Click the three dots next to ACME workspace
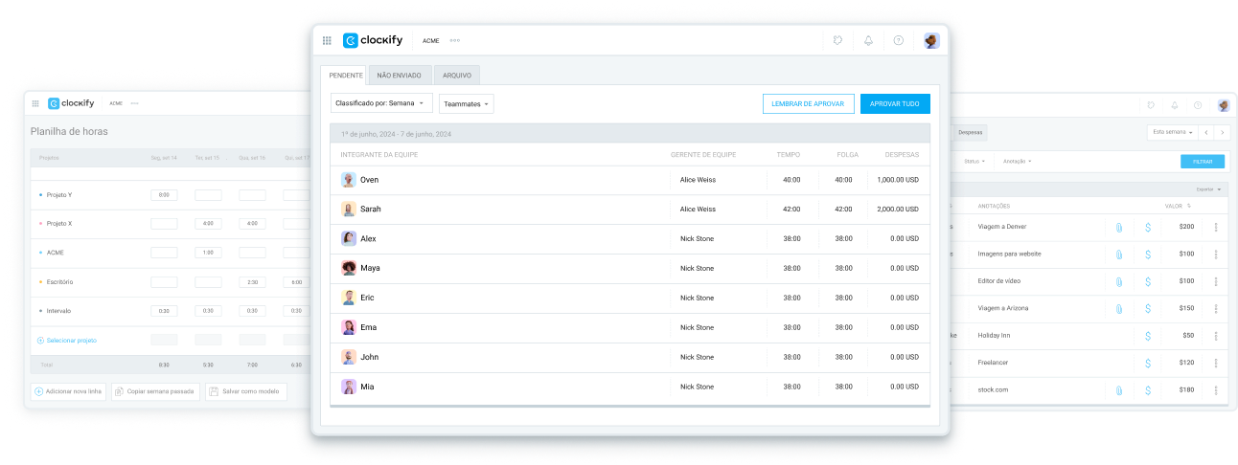The image size is (1238, 465). [x=454, y=41]
